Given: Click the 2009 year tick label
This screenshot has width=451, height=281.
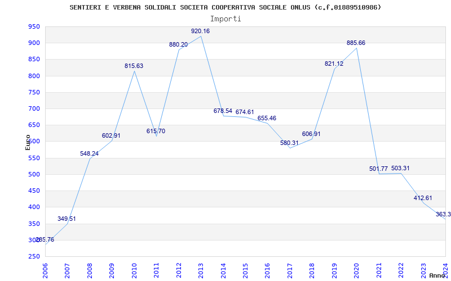Looking at the screenshot, I should (x=112, y=271).
